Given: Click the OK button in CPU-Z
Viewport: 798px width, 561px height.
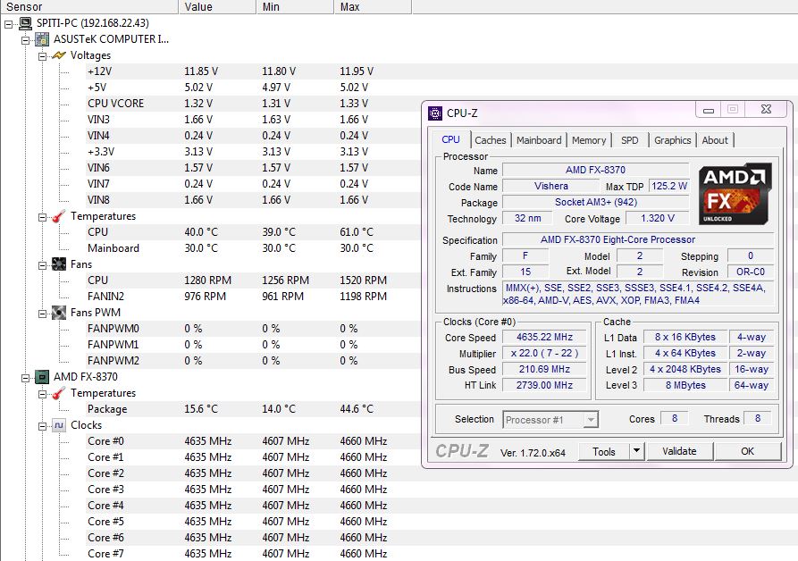Looking at the screenshot, I should pyautogui.click(x=748, y=451).
